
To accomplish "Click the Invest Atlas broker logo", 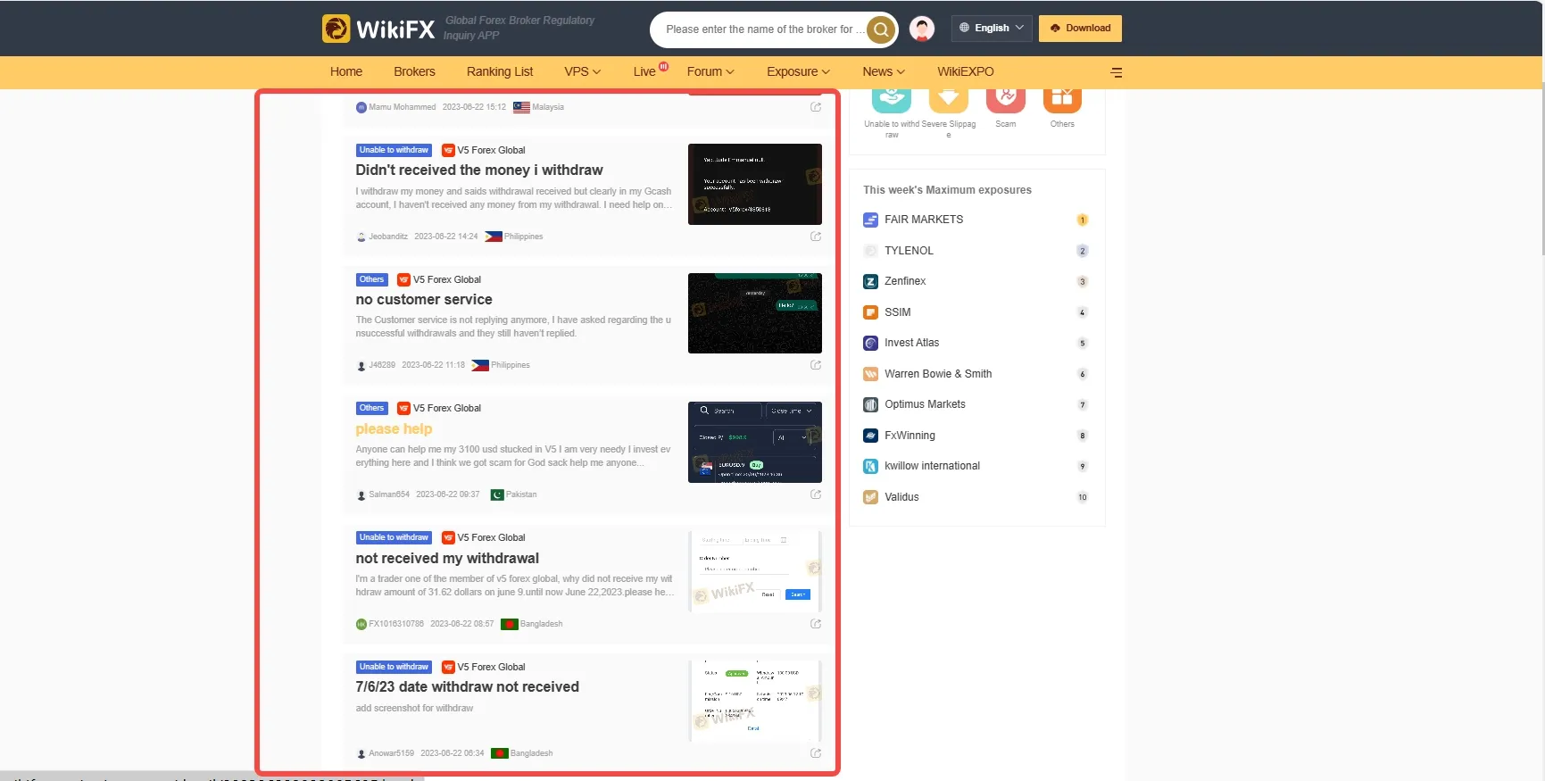I will [871, 343].
